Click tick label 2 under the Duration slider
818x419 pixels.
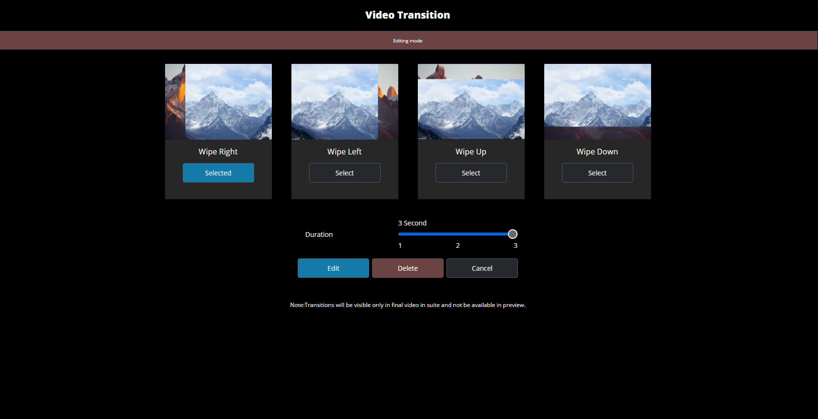pyautogui.click(x=457, y=245)
